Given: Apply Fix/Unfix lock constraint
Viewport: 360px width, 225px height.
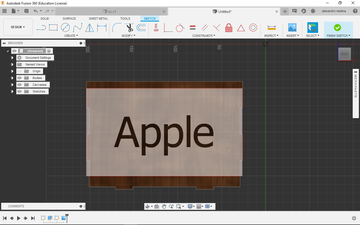Looking at the screenshot, I should [x=229, y=28].
